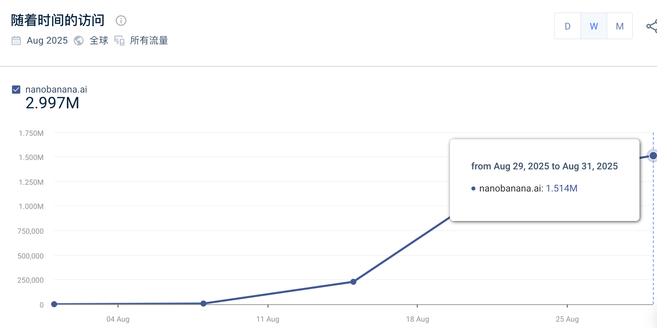This screenshot has width=657, height=328.
Task: Click the 1.514M value in tooltip
Action: pos(562,188)
